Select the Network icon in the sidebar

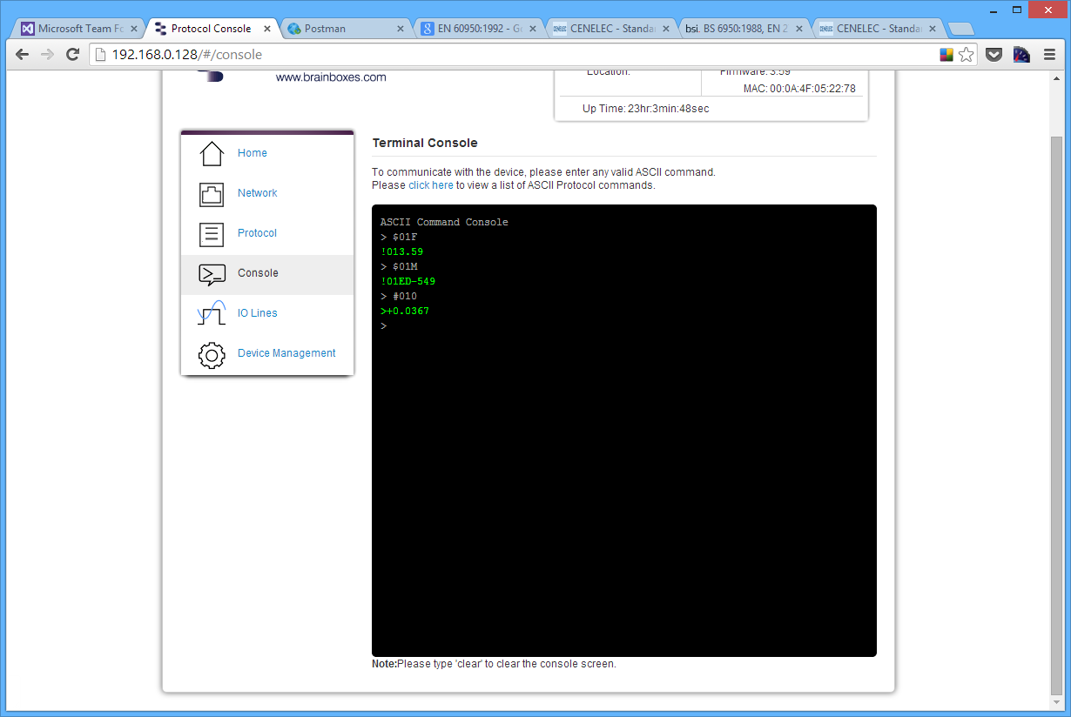(x=211, y=193)
